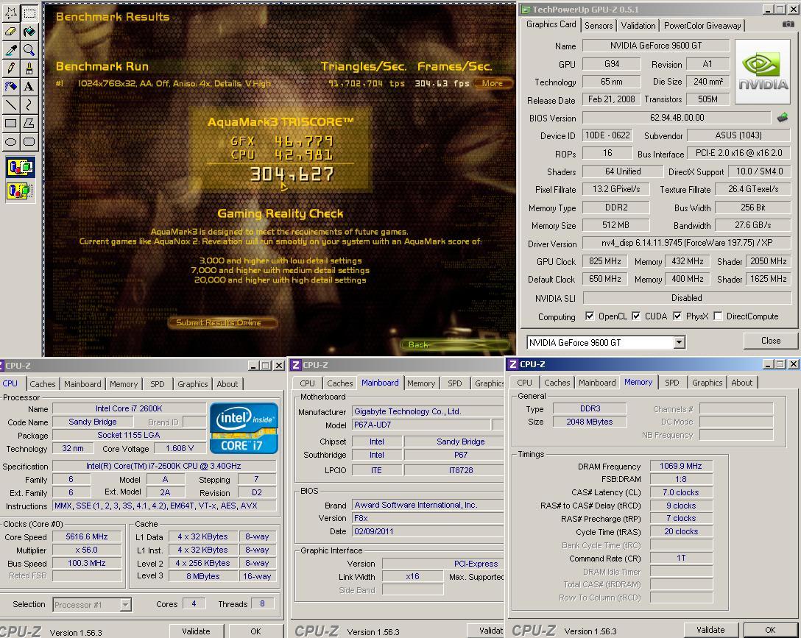Choose the Fill With Color bucket tool

point(29,32)
